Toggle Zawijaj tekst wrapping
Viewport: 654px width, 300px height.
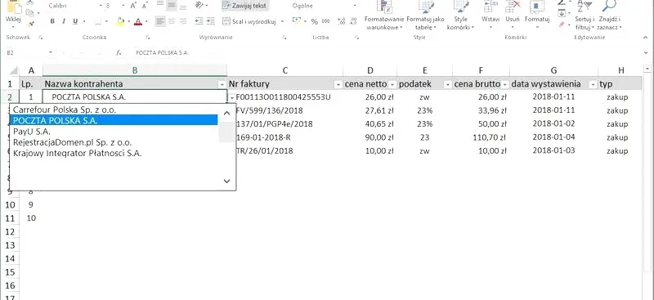coord(244,6)
